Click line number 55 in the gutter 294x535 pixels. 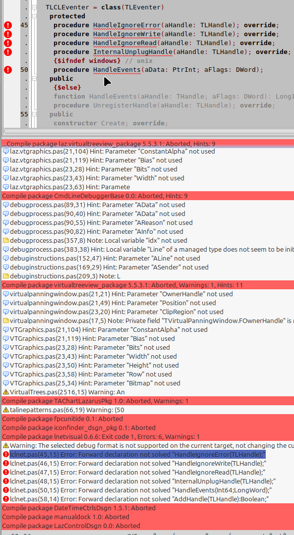[x=24, y=114]
